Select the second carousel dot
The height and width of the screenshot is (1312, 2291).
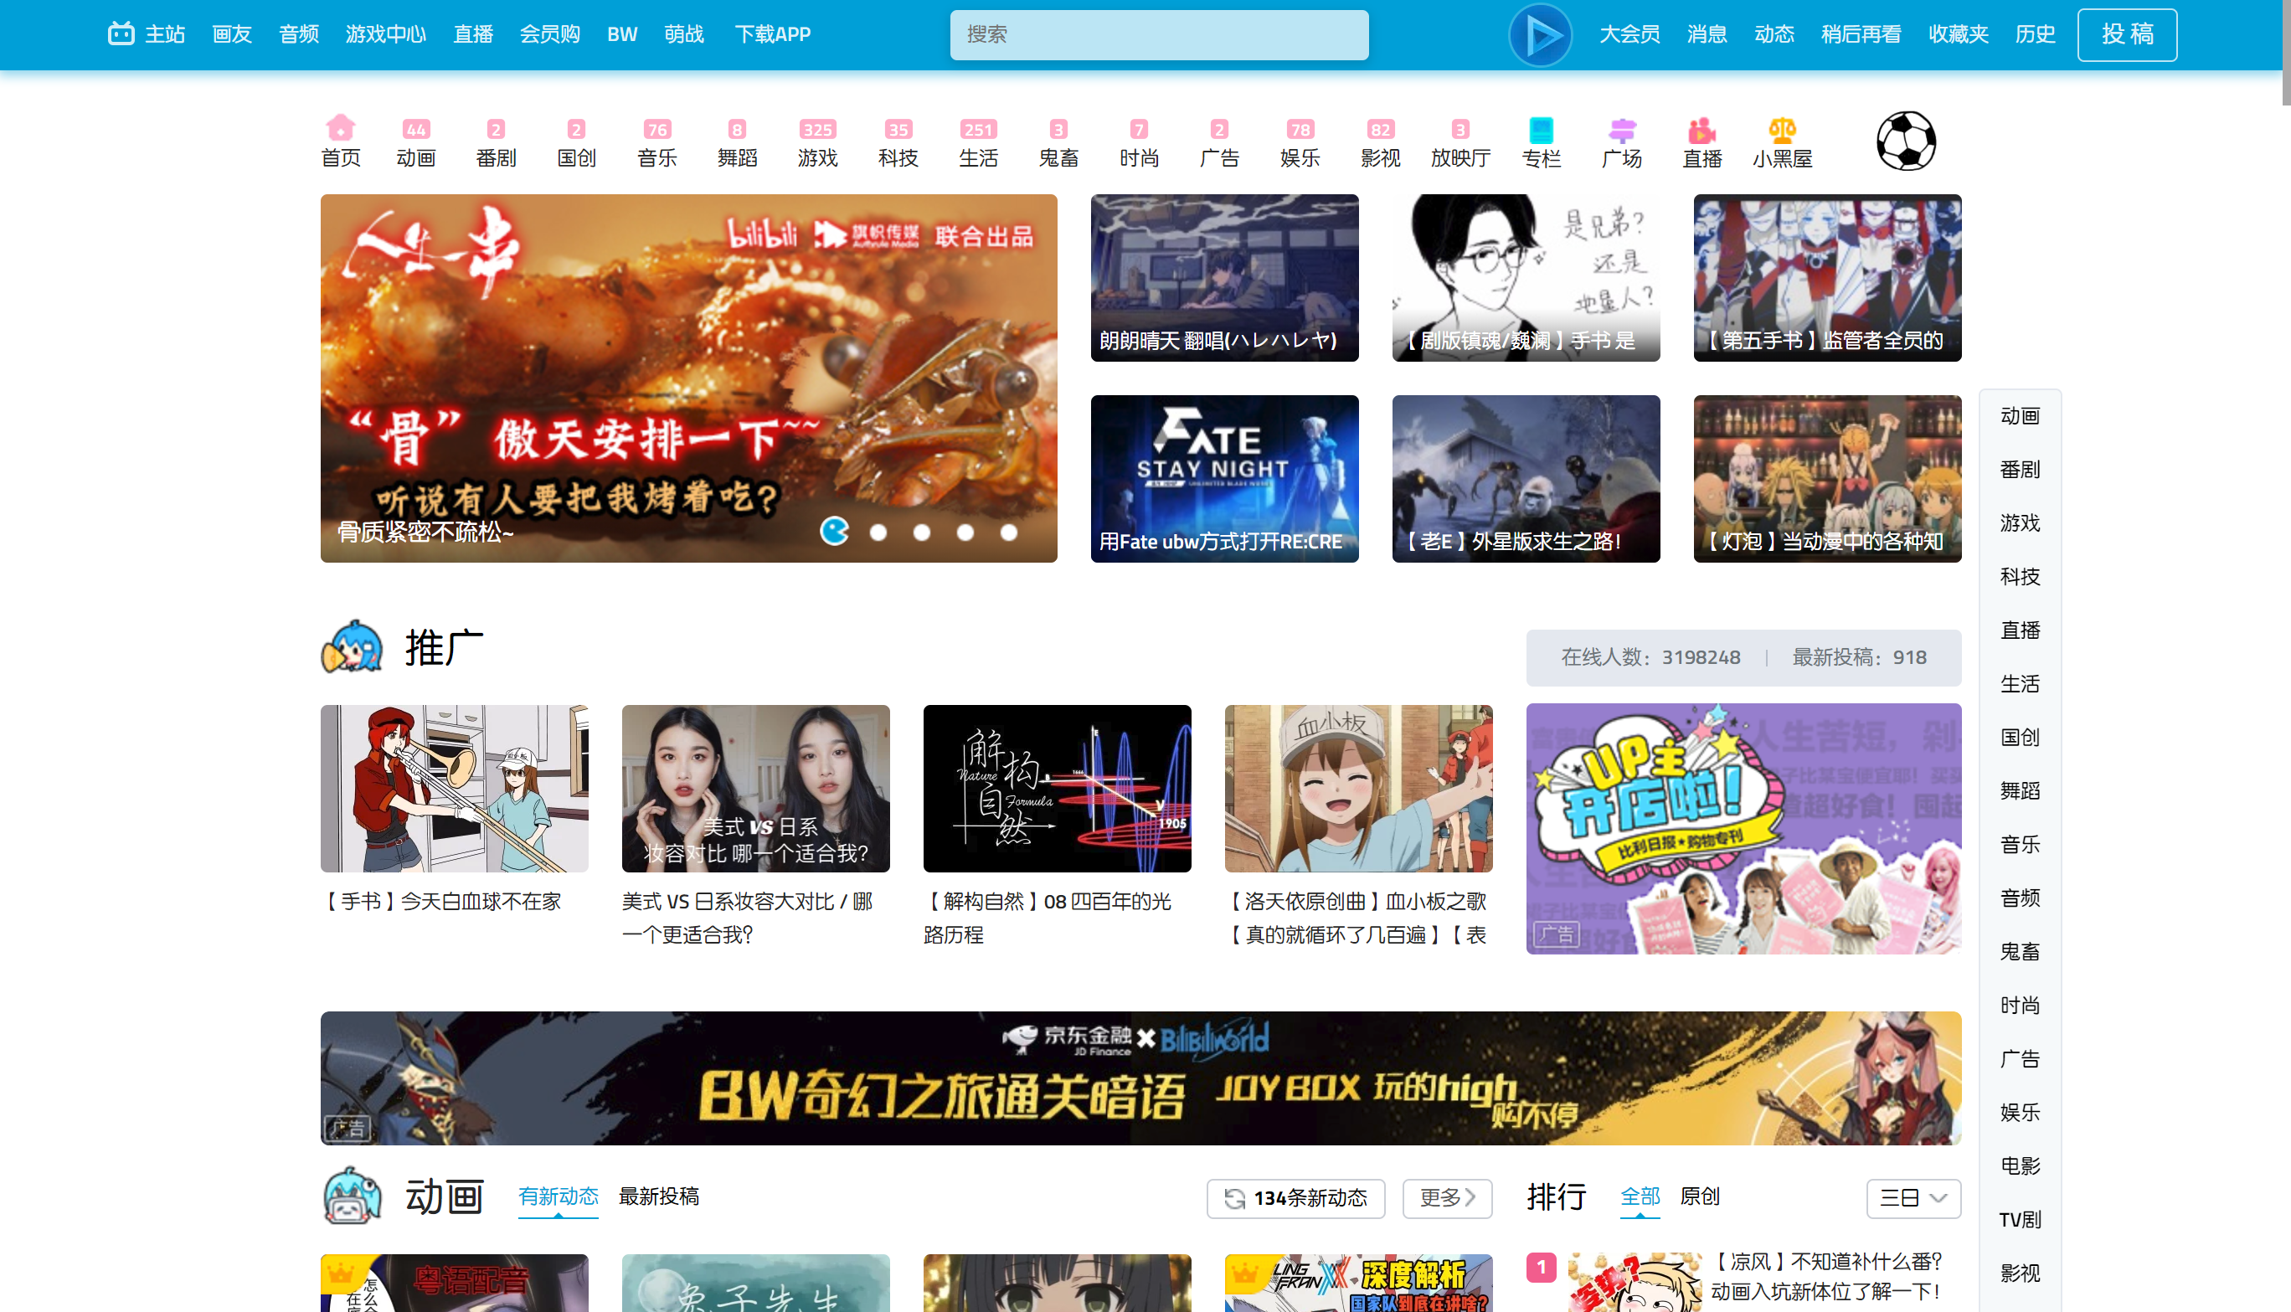coord(878,533)
